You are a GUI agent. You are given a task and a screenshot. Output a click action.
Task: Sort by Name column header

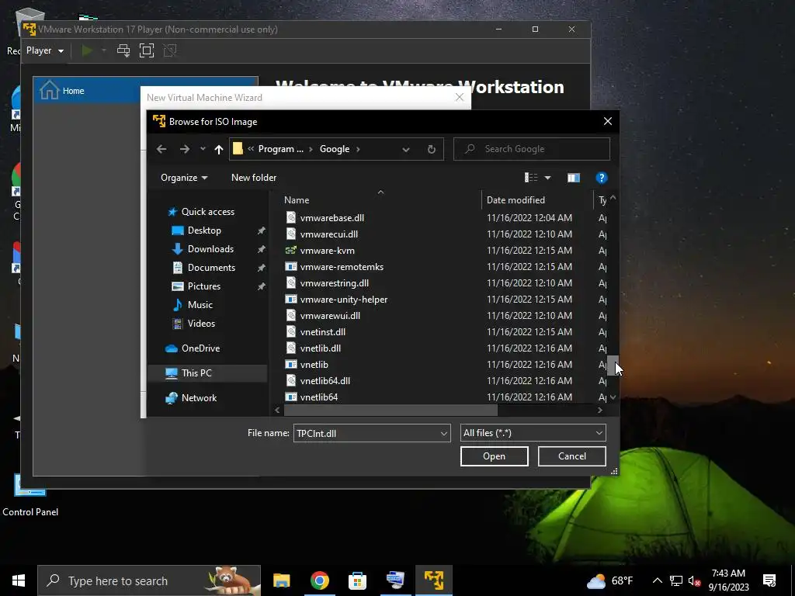[x=297, y=200]
